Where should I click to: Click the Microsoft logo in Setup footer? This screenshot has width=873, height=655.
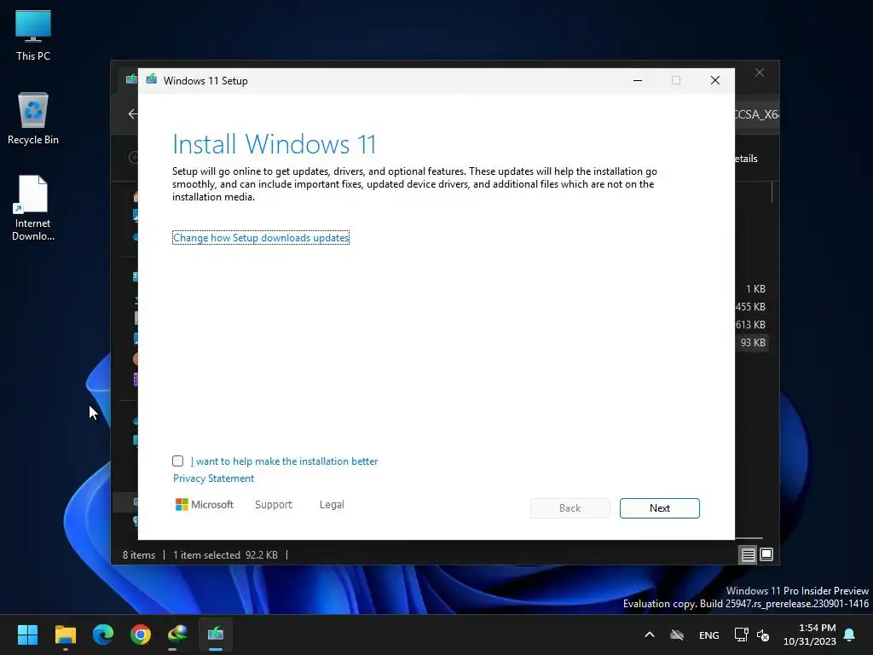point(205,505)
